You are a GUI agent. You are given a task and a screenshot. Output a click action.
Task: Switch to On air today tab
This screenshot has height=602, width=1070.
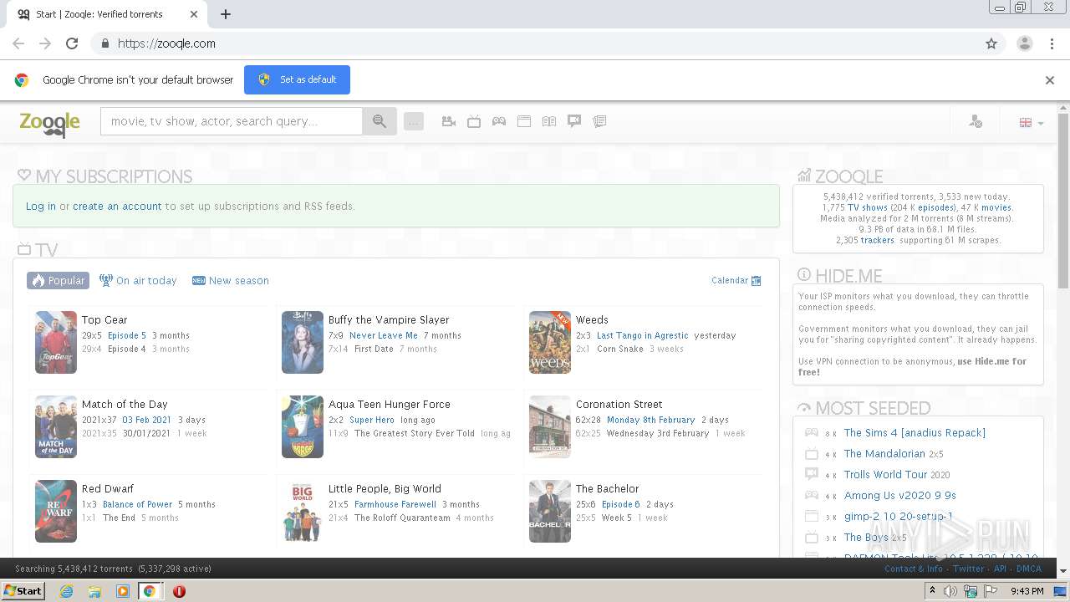coord(138,280)
